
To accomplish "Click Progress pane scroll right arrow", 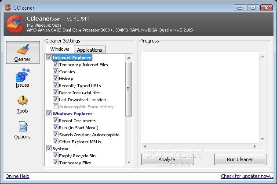I will coord(255,146).
